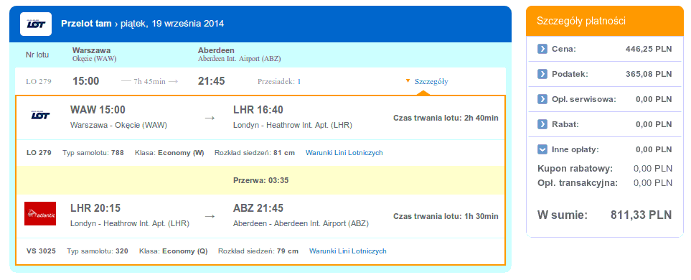Expand the Podatek tax row arrow

(542, 74)
